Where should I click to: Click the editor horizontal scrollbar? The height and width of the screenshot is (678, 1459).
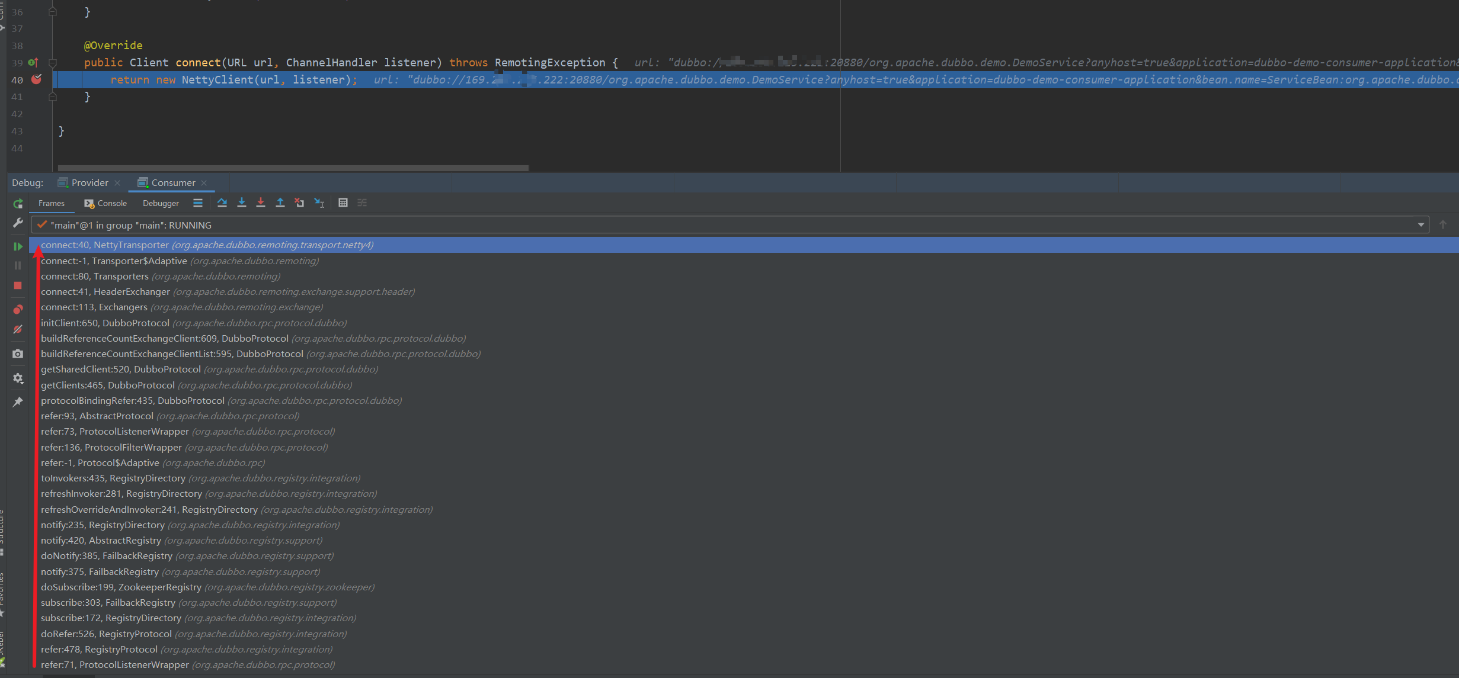pos(293,168)
